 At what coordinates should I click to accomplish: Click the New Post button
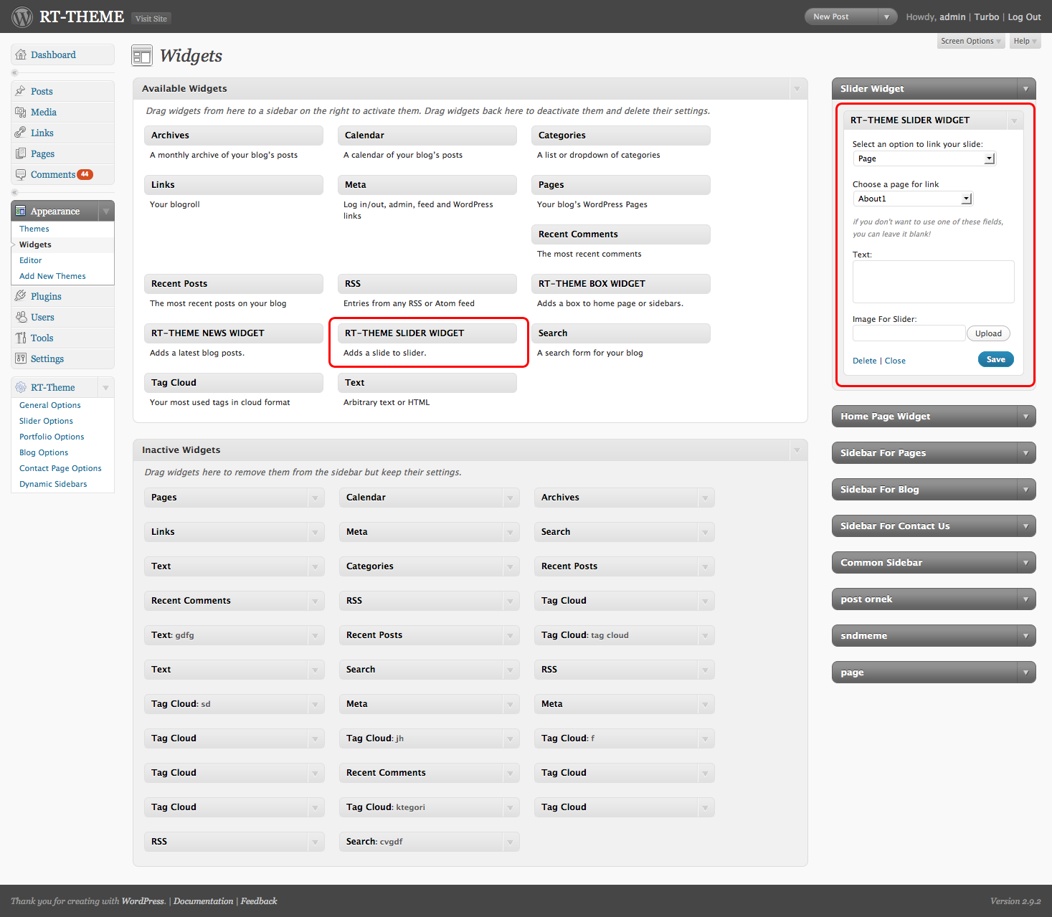pos(842,16)
